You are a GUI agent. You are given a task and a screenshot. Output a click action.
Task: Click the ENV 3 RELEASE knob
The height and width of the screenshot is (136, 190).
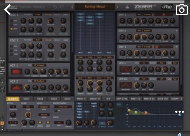[x=165, y=53]
